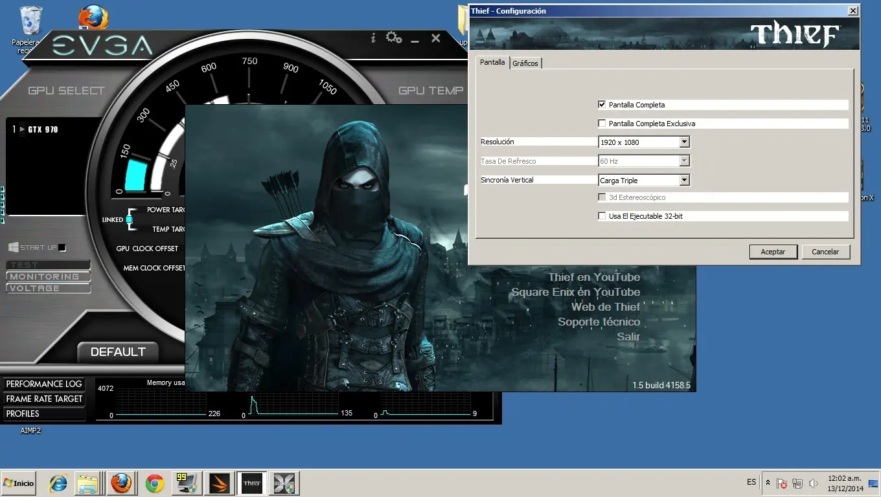Open EVGA settings gears icon
This screenshot has height=497, width=881.
394,38
